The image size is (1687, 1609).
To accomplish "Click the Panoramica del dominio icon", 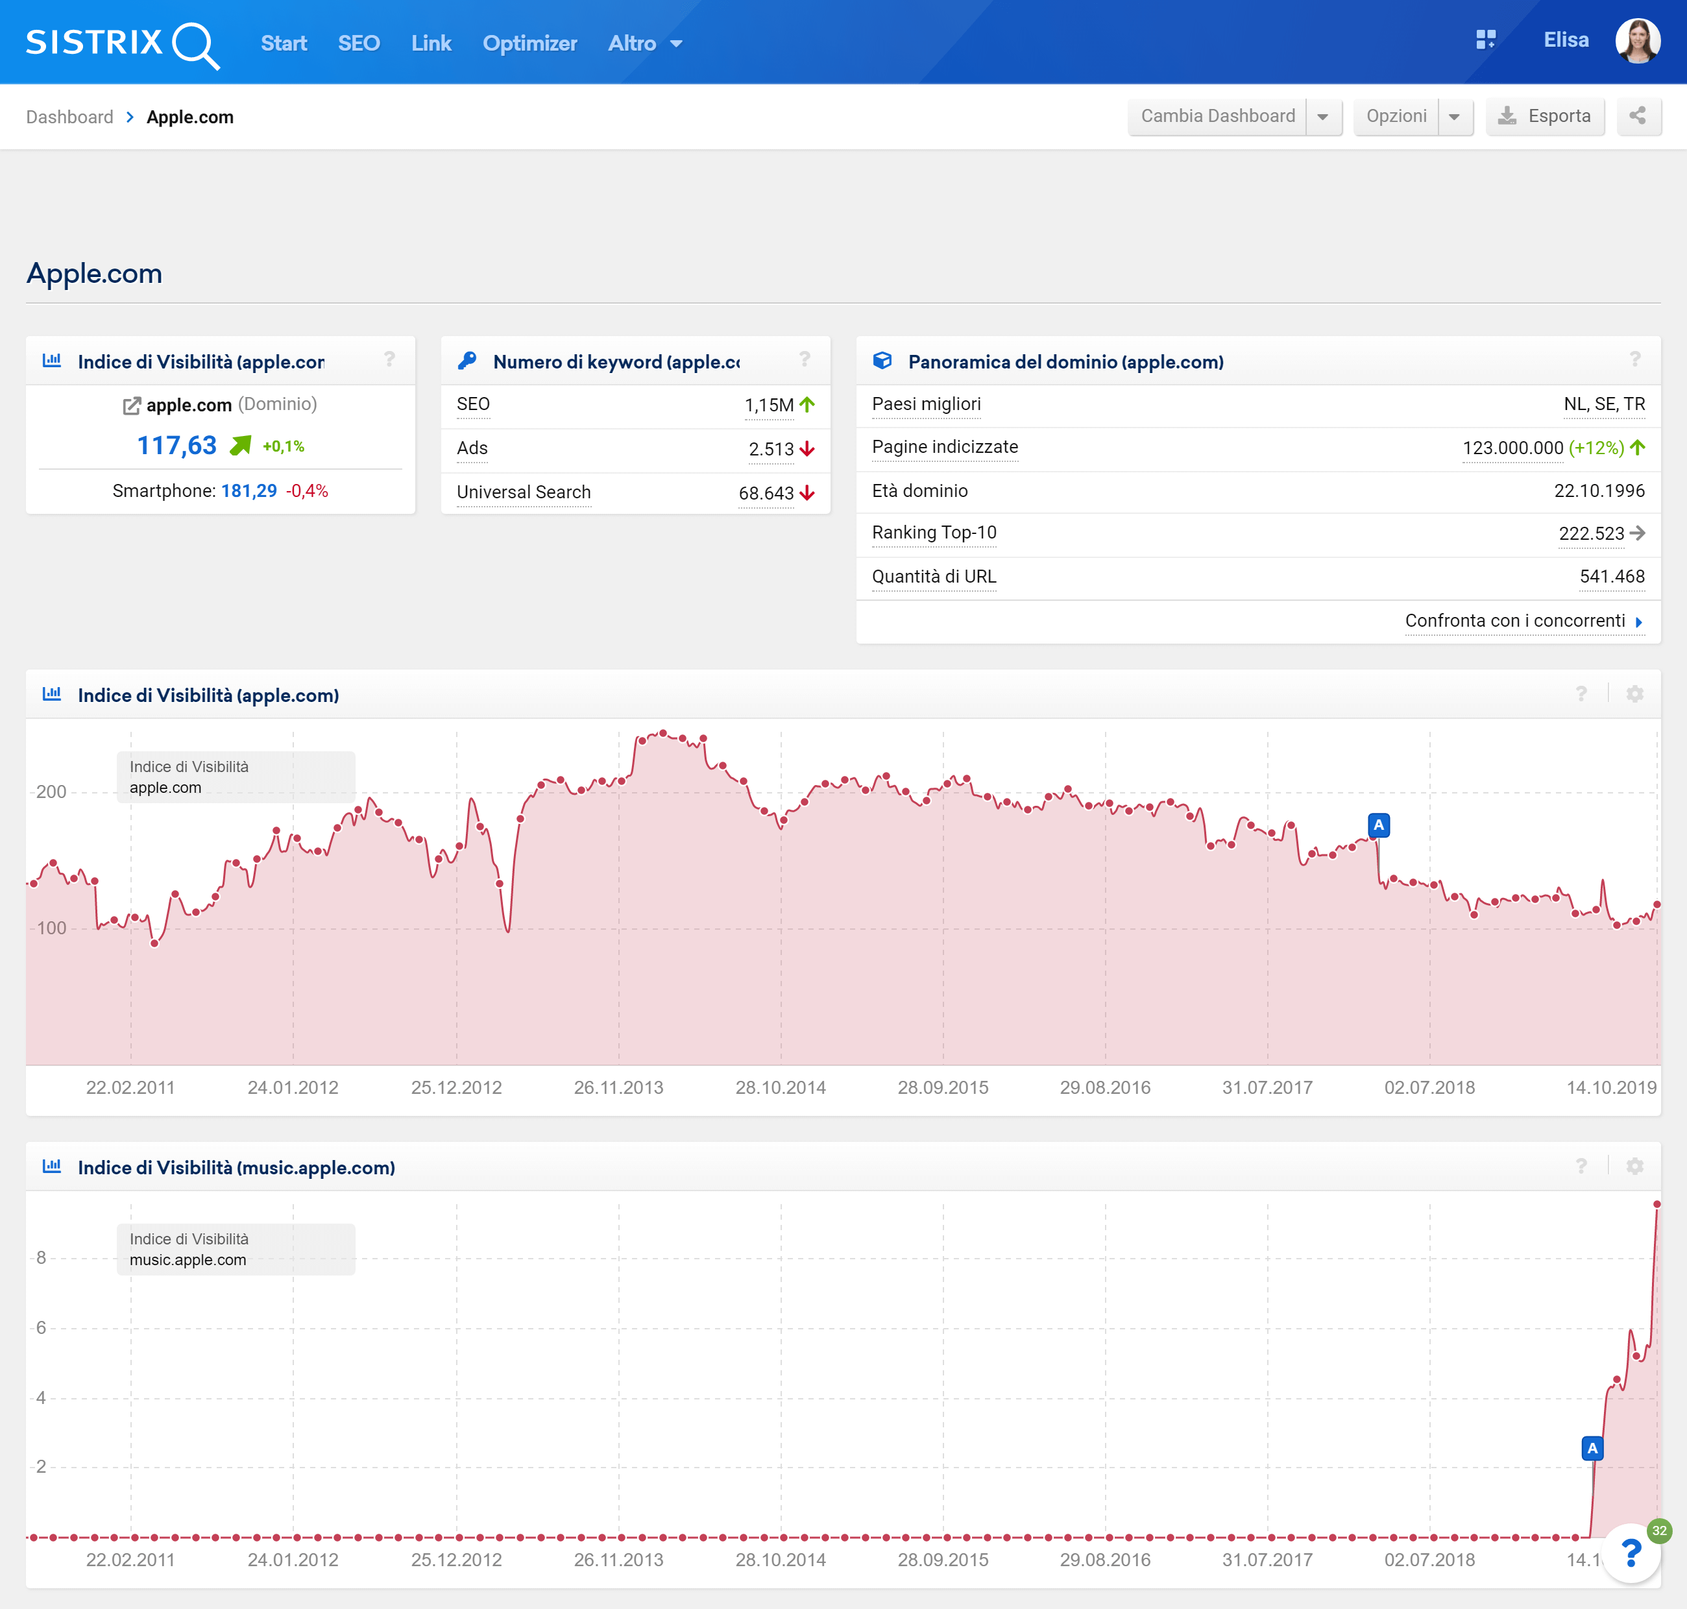I will coord(877,360).
